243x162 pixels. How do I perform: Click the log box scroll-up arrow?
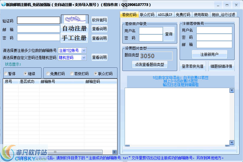point(232,91)
